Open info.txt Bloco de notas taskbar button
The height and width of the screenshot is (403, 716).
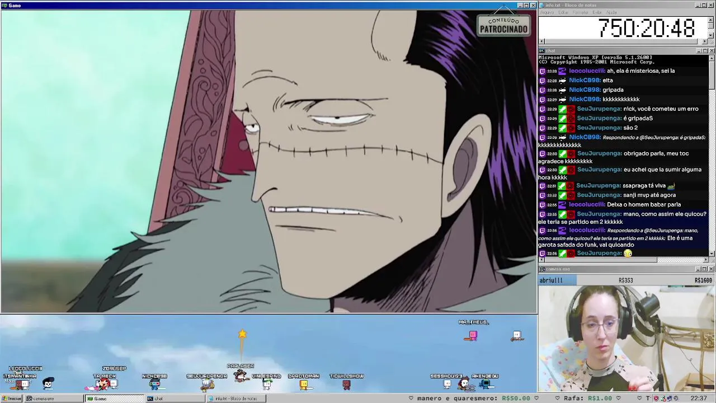235,399
